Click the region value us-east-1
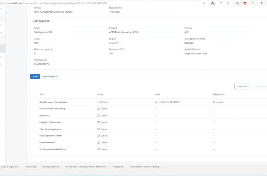The height and width of the screenshot is (176, 267). (113, 43)
